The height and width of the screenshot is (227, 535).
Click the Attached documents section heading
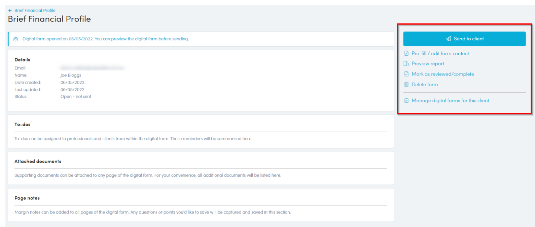click(x=38, y=162)
